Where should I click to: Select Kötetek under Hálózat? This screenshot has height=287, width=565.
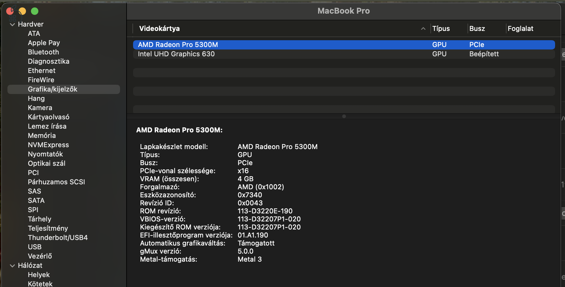40,284
